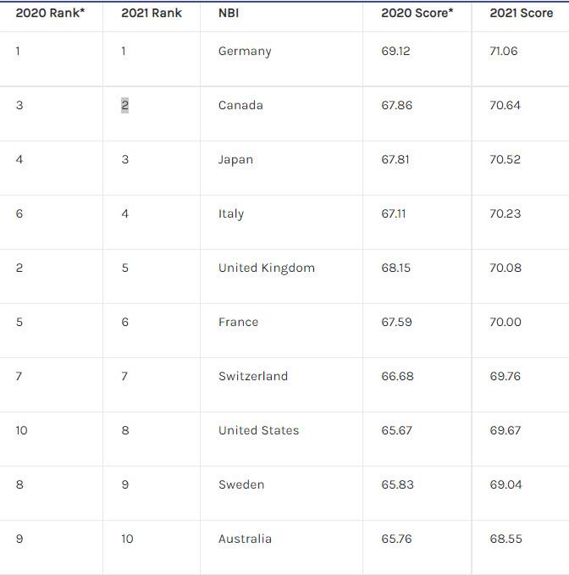Click Germany's 2021 score 71.06

pos(504,51)
